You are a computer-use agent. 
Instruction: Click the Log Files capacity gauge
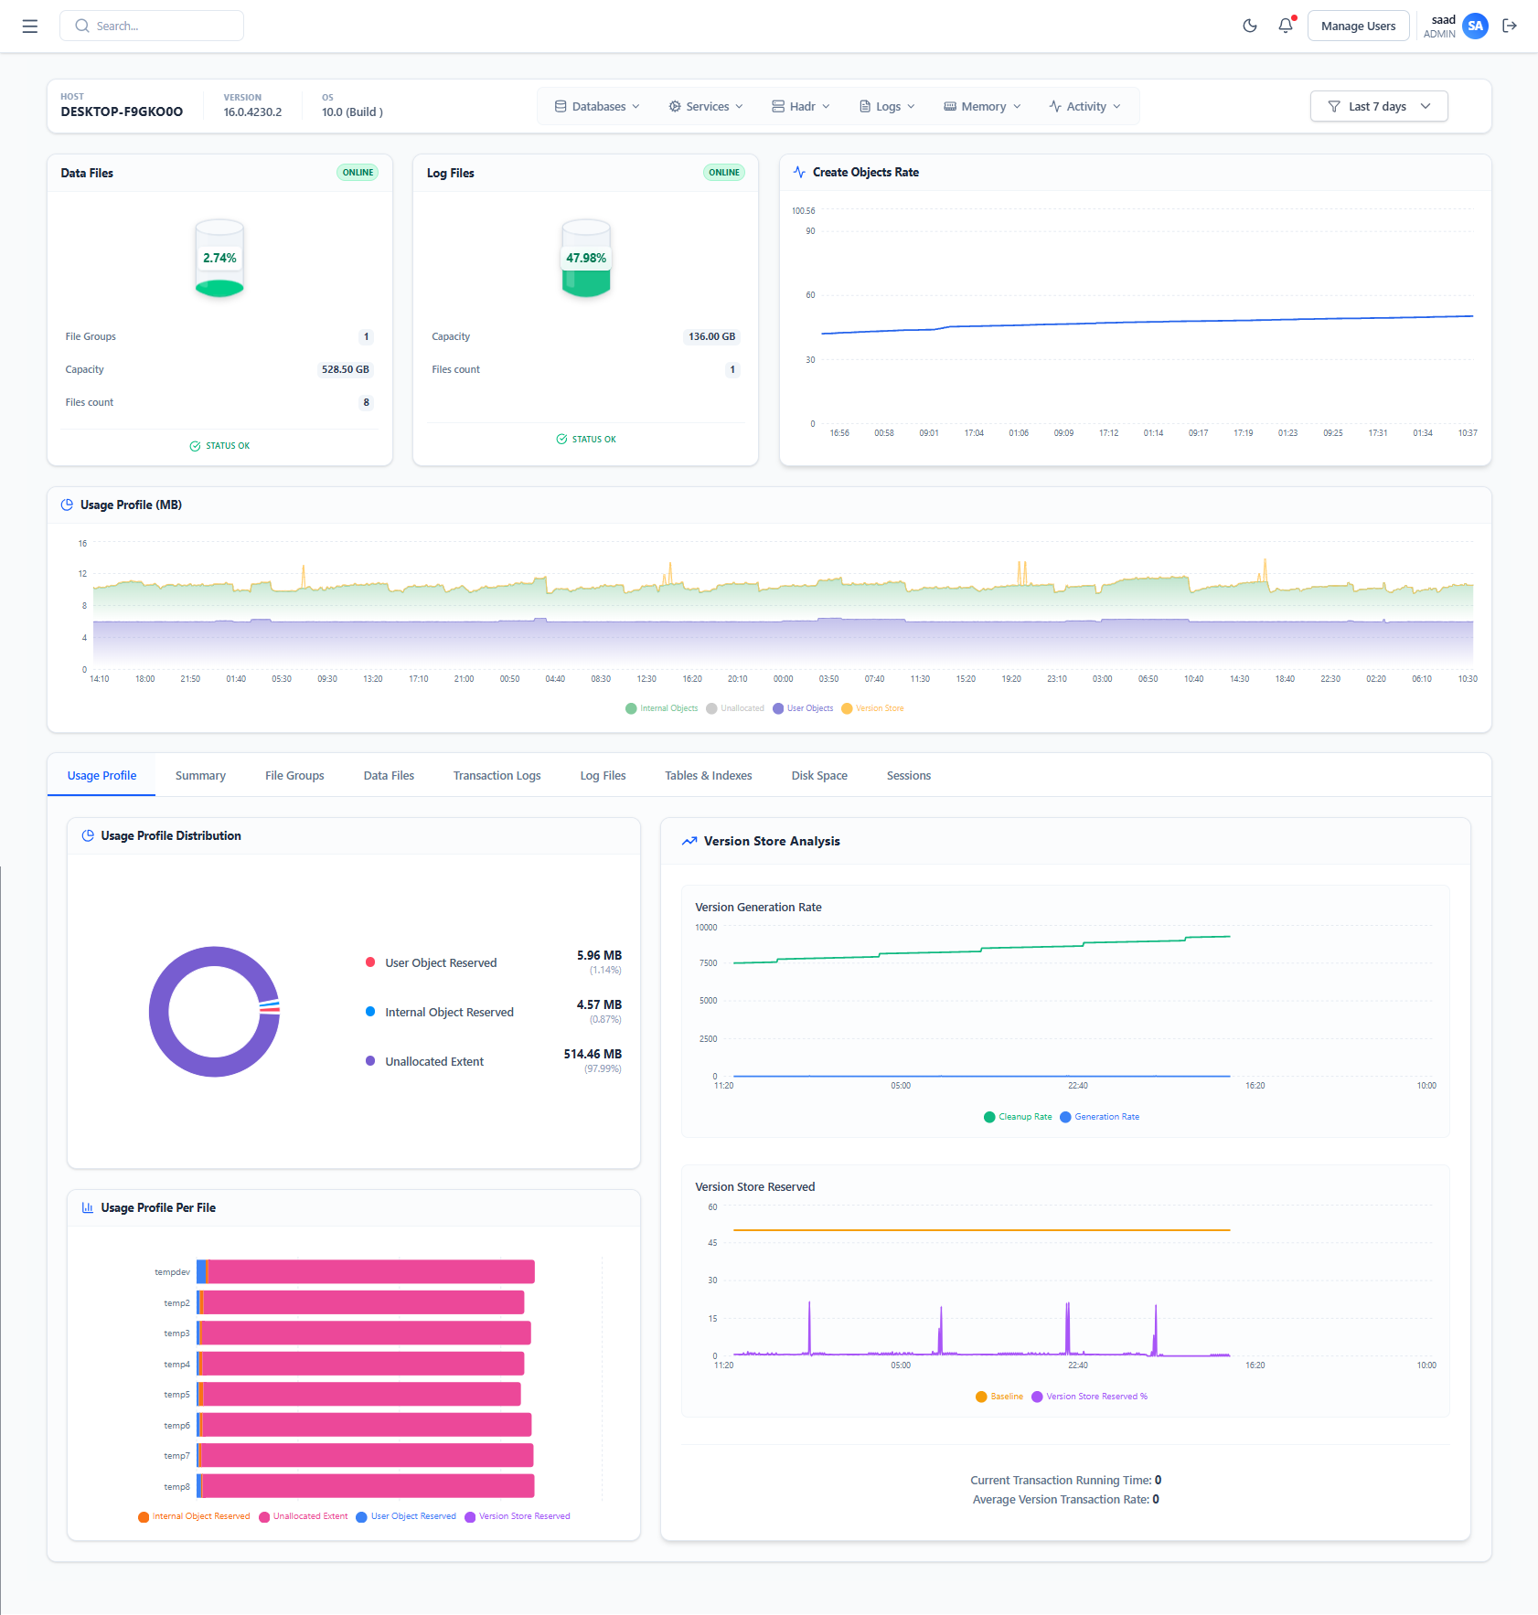[x=585, y=259]
